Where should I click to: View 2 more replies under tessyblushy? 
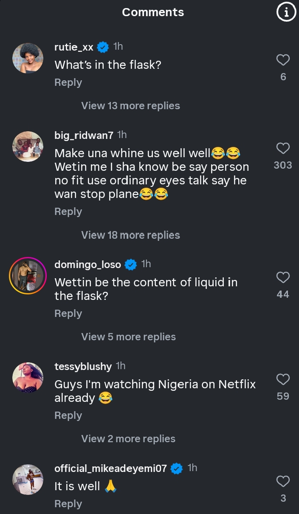(x=128, y=439)
